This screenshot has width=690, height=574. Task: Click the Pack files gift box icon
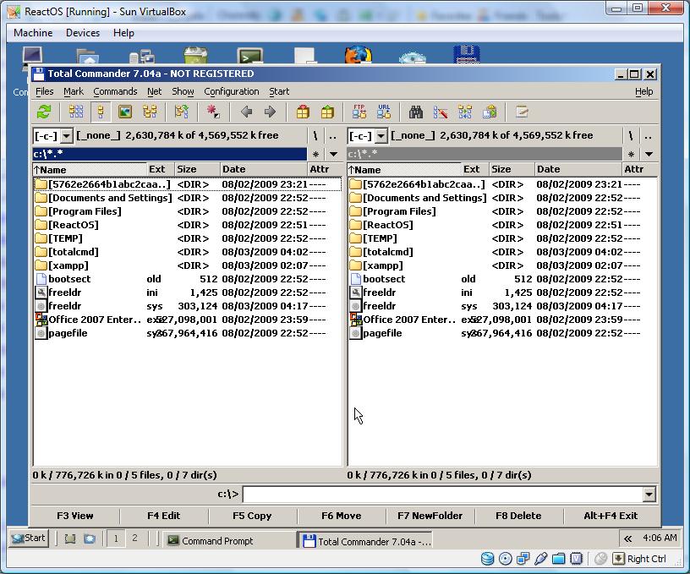point(303,112)
